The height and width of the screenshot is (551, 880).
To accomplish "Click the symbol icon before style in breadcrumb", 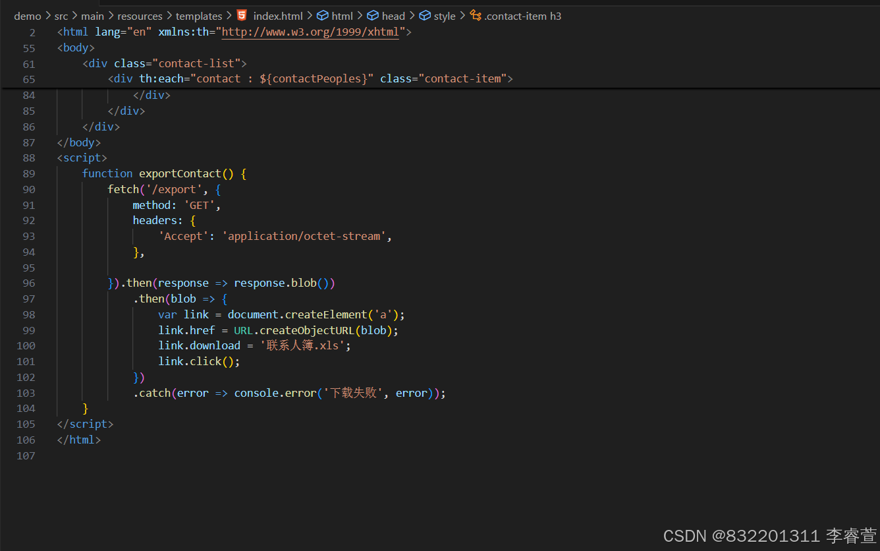I will [x=424, y=15].
